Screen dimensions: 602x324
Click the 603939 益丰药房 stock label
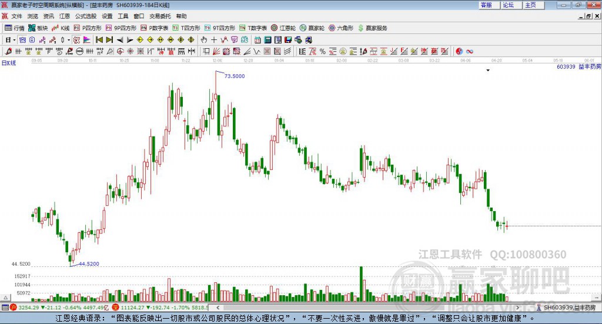(x=579, y=67)
